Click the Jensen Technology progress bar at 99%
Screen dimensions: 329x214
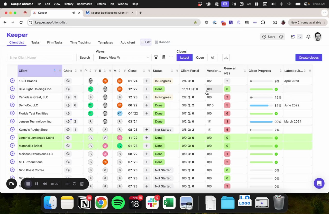tap(261, 122)
